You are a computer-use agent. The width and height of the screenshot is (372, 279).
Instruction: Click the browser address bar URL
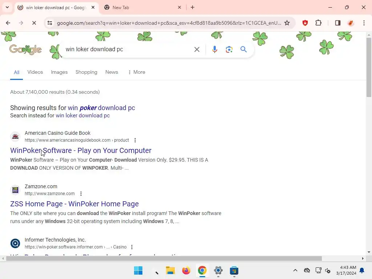click(169, 23)
